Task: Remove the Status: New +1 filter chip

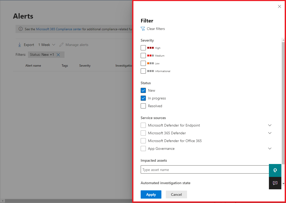Action: (x=58, y=55)
